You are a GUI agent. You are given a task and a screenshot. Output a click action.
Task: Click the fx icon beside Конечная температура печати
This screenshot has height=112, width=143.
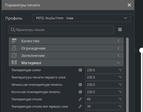tap(80, 92)
